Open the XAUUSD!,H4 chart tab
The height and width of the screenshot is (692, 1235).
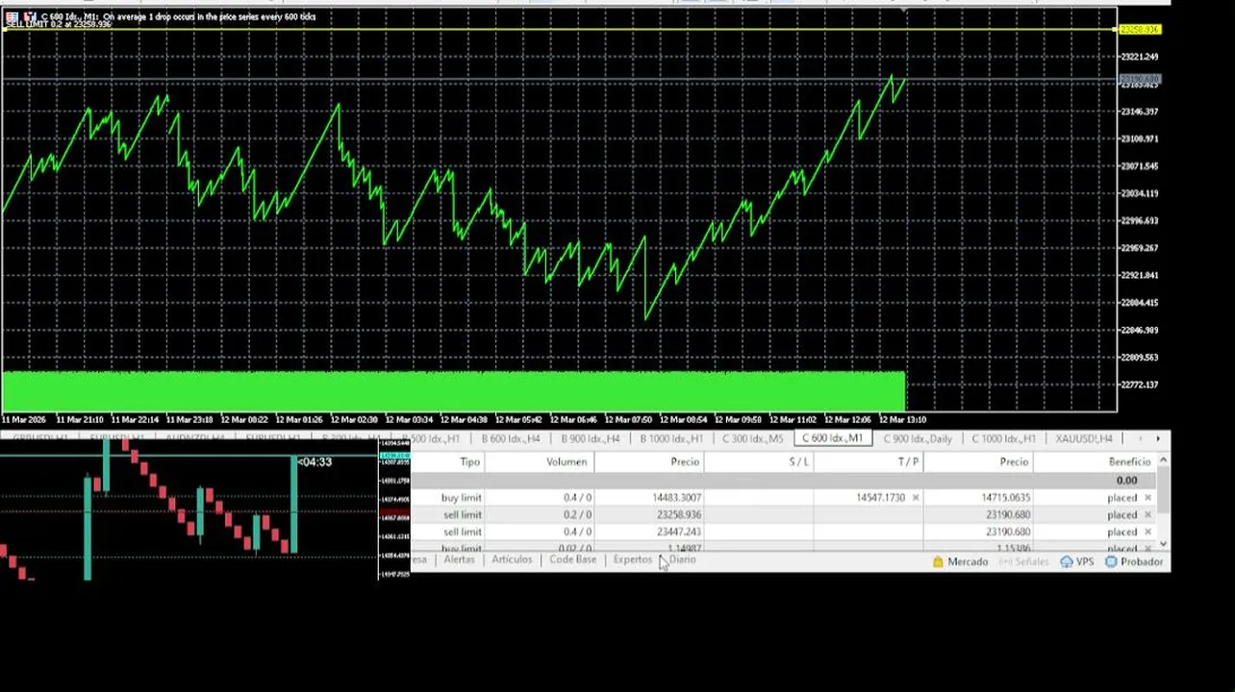[x=1084, y=439]
